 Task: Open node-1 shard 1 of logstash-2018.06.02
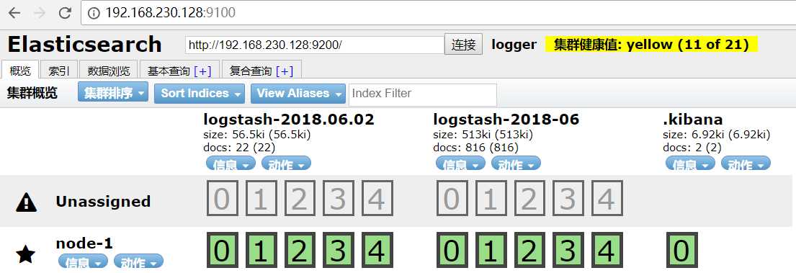261,250
